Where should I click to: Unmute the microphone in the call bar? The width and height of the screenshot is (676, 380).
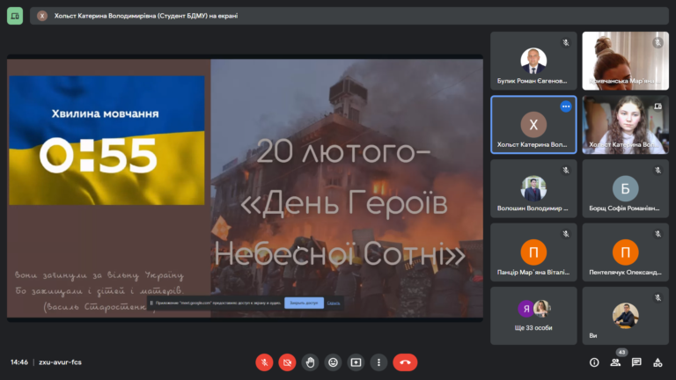[x=264, y=362]
